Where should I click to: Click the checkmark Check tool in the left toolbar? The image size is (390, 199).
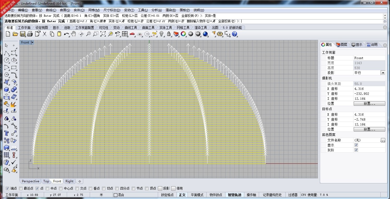[x=14, y=162]
